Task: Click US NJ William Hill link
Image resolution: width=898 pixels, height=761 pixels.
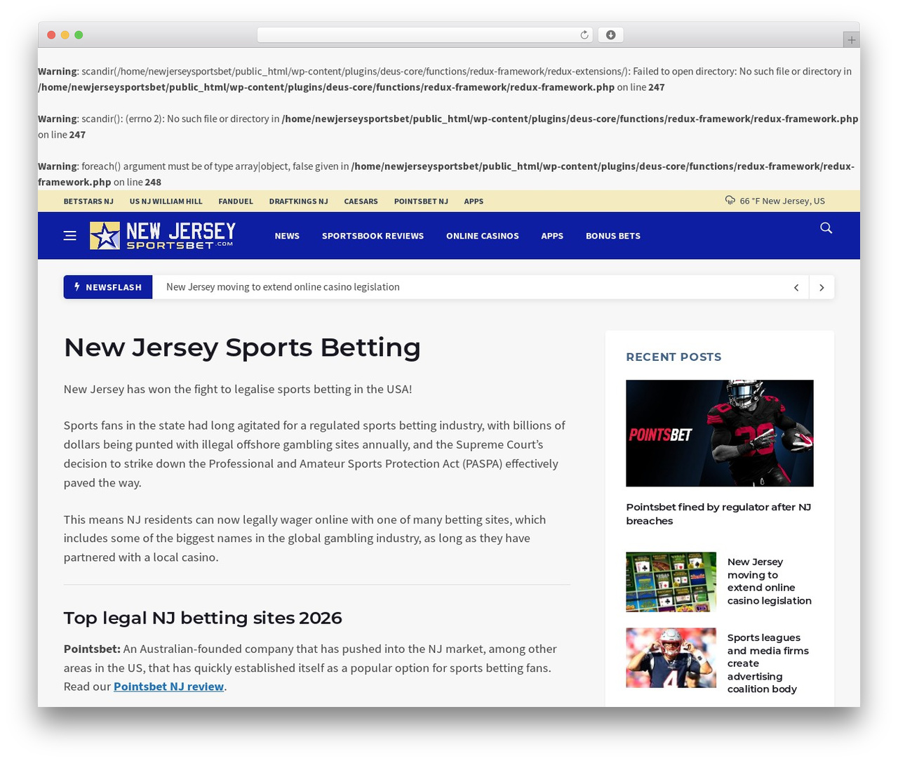Action: pyautogui.click(x=166, y=201)
